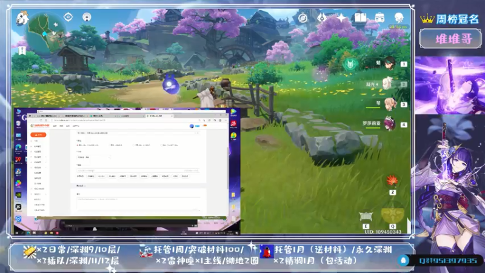Viewport: 485px width, 273px height.
Task: Open the quest bookmark icon below the minimap
Action: [22, 50]
